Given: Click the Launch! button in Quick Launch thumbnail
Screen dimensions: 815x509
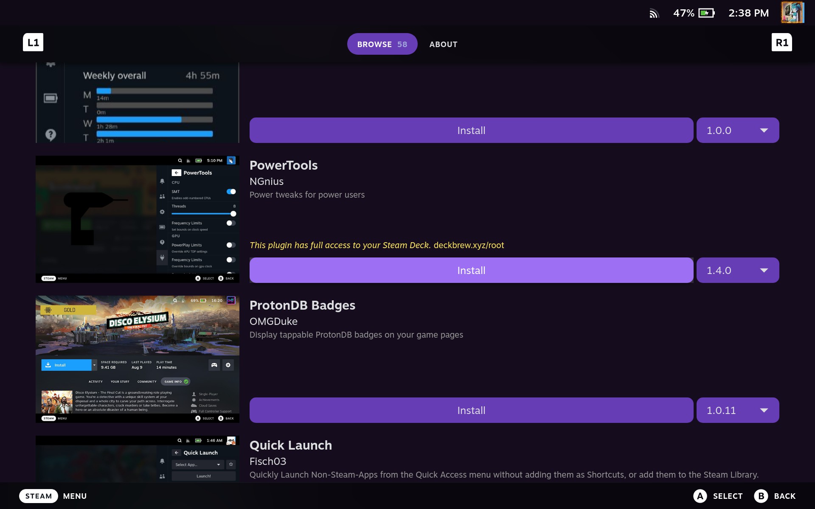Looking at the screenshot, I should (x=204, y=476).
